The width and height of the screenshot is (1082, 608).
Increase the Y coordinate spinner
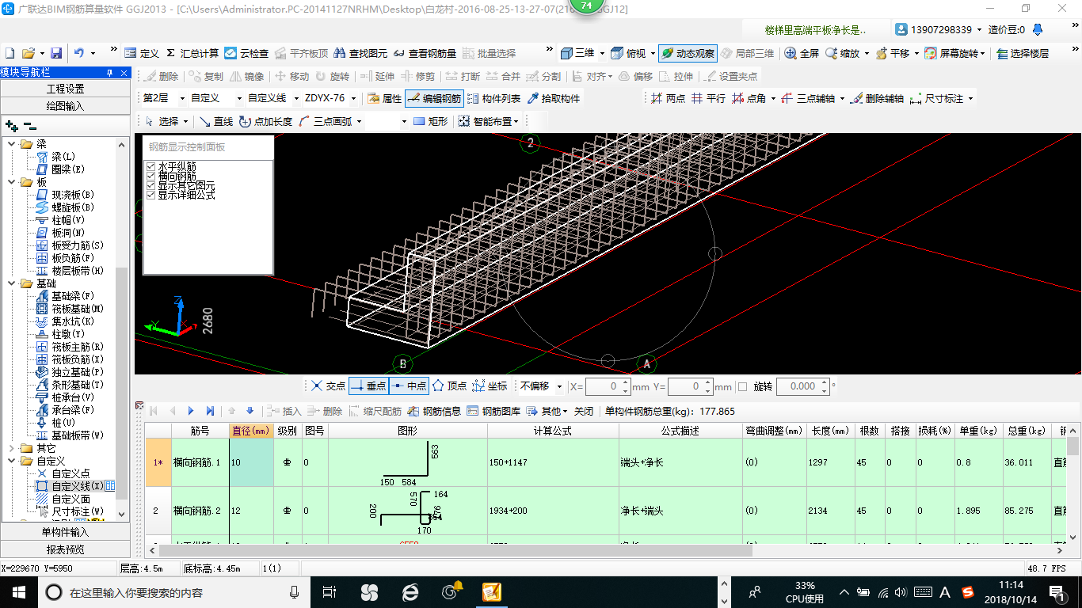pyautogui.click(x=707, y=382)
